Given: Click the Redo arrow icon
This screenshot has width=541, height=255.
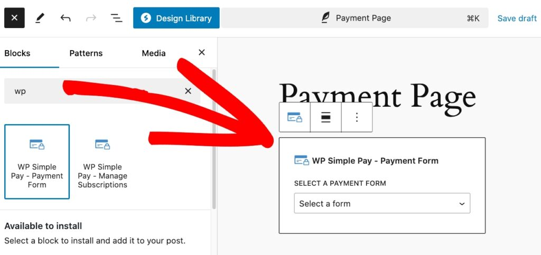Looking at the screenshot, I should [x=91, y=18].
